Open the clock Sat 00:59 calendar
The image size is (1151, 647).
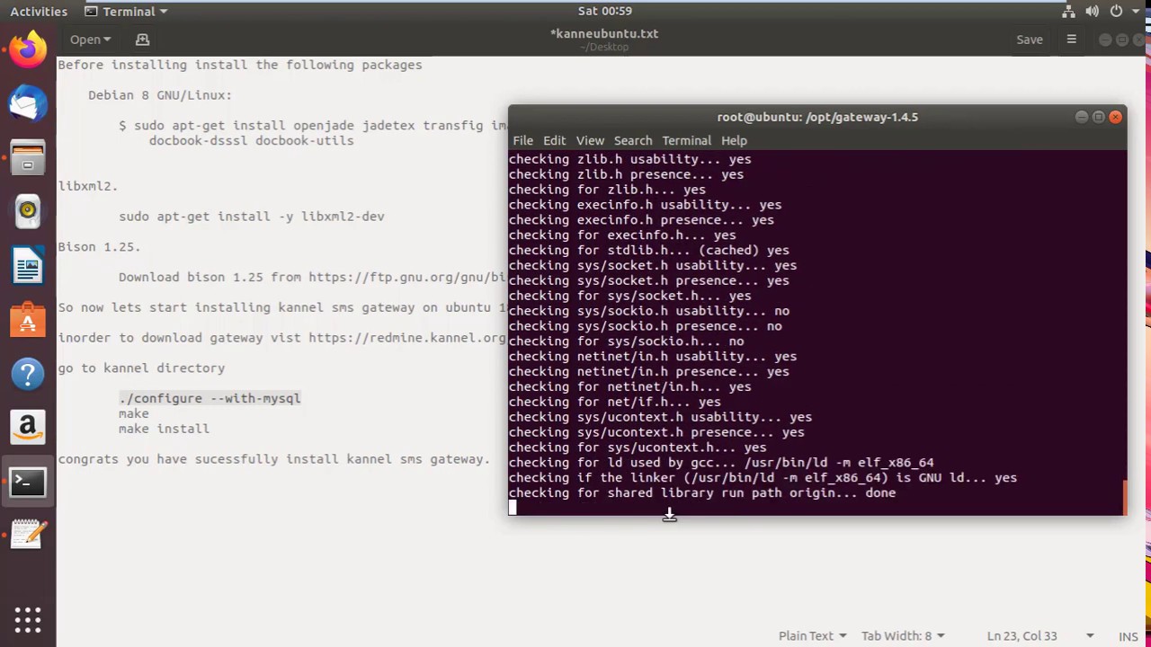click(604, 11)
